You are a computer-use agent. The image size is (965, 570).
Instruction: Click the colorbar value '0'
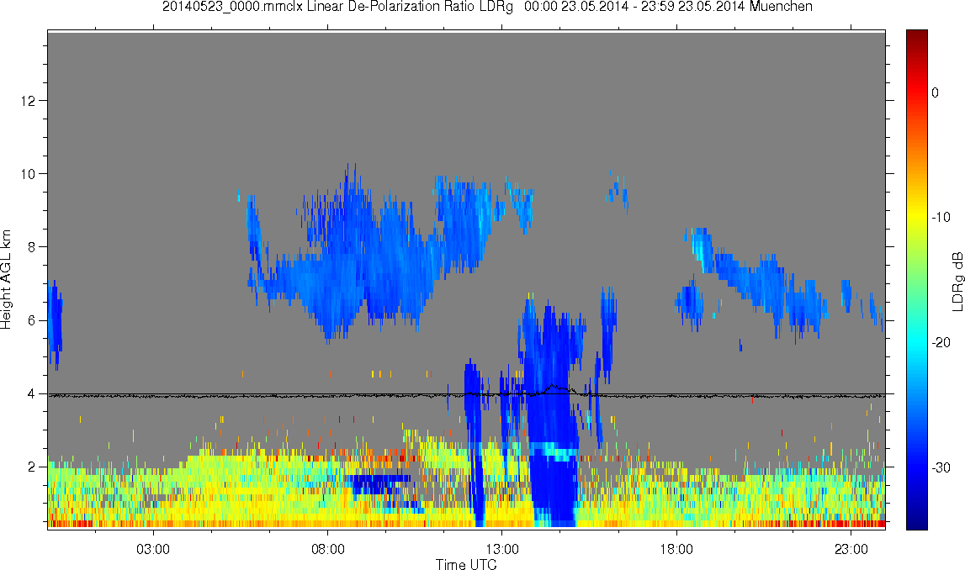(x=935, y=92)
